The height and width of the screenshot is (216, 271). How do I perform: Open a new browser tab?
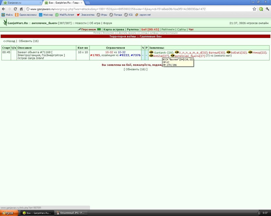pos(88,3)
